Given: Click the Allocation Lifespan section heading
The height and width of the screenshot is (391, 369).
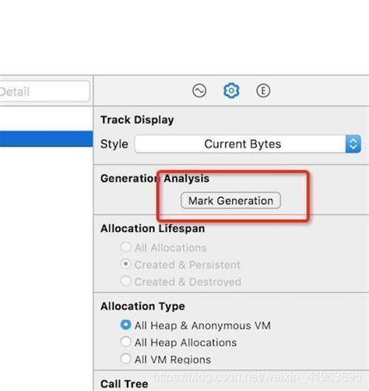Looking at the screenshot, I should point(153,228).
